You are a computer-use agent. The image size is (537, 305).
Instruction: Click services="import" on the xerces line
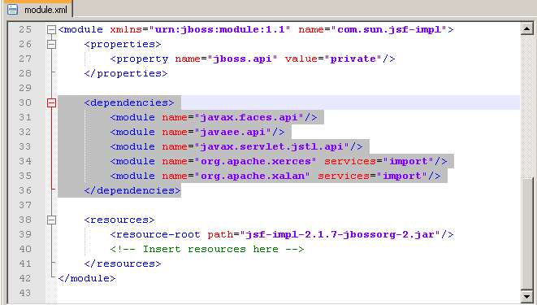coord(379,161)
